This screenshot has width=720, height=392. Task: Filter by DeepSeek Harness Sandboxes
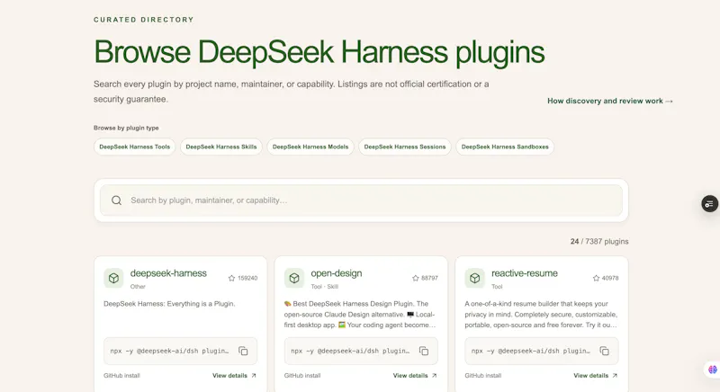pos(505,147)
